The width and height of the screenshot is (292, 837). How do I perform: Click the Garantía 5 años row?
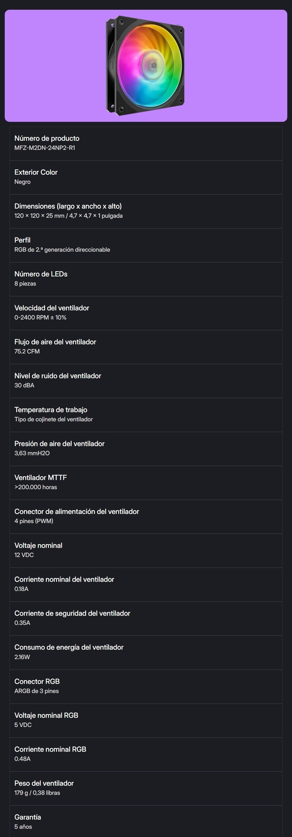pos(146,822)
